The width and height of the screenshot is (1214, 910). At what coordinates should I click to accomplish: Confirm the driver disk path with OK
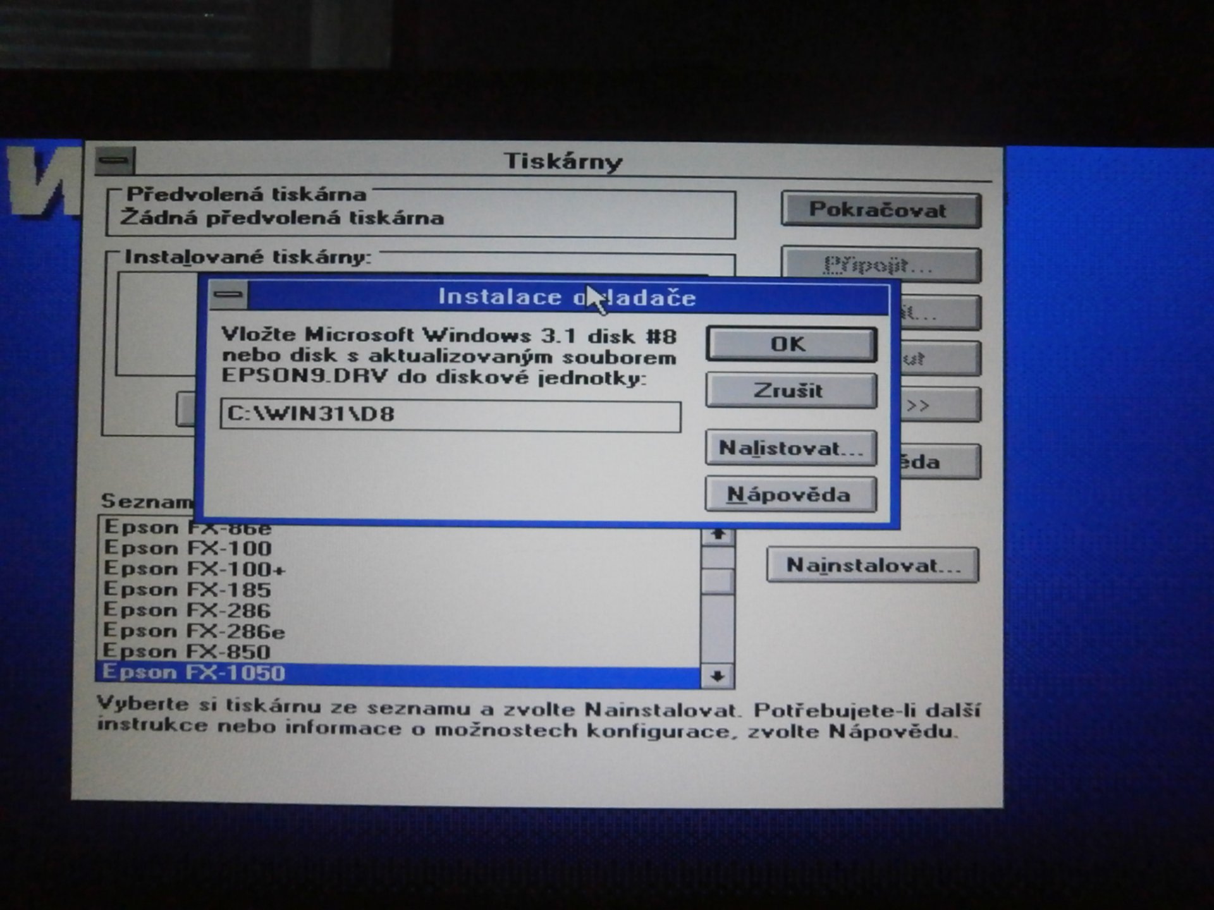click(790, 344)
